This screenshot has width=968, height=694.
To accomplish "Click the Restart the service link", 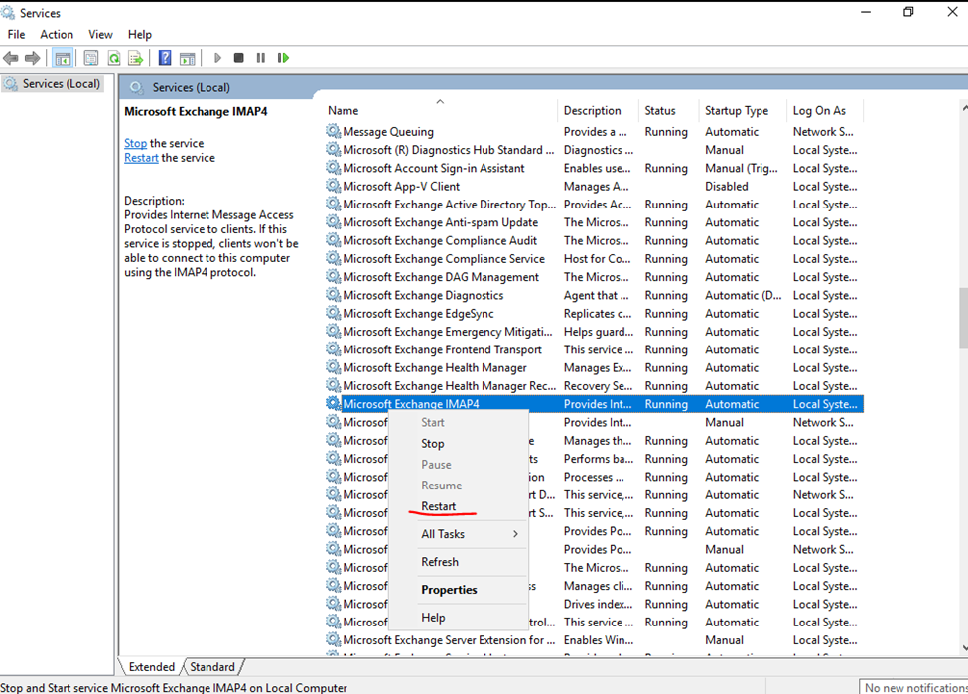I will pyautogui.click(x=141, y=158).
